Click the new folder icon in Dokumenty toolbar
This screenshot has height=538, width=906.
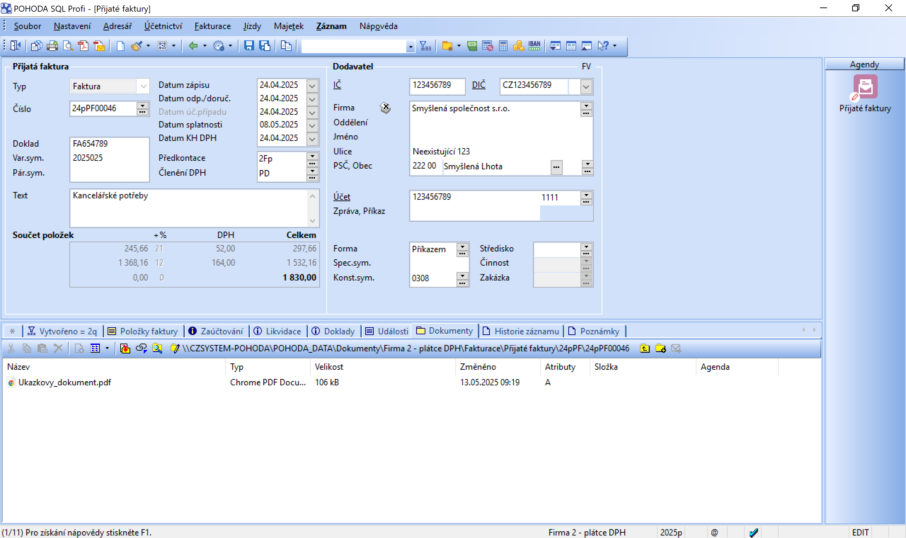[660, 349]
